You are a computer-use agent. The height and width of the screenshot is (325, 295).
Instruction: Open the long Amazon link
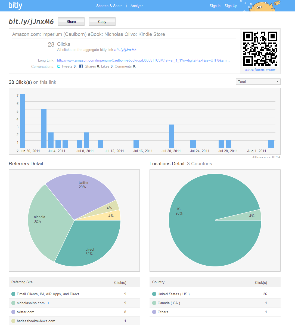143,60
